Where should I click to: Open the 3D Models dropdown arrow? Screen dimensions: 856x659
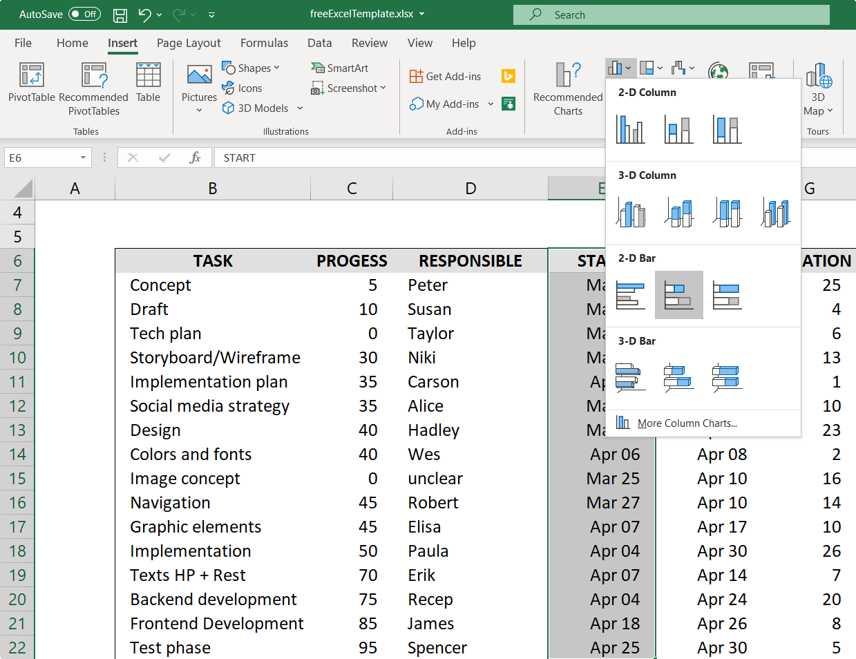tap(299, 108)
